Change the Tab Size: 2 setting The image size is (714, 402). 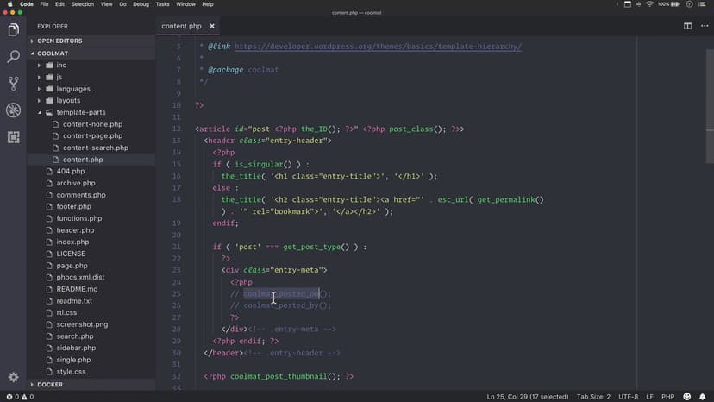(x=593, y=397)
